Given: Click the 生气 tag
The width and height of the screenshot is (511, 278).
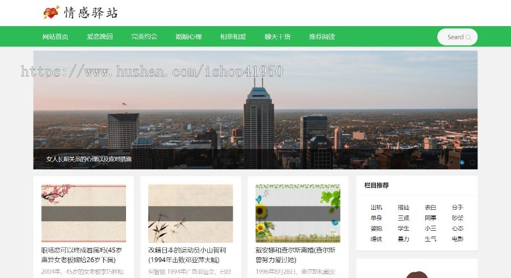Looking at the screenshot, I should coord(430,239).
